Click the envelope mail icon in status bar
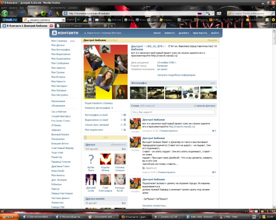Image resolution: width=276 pixels, height=220 pixels. pyautogui.click(x=255, y=211)
